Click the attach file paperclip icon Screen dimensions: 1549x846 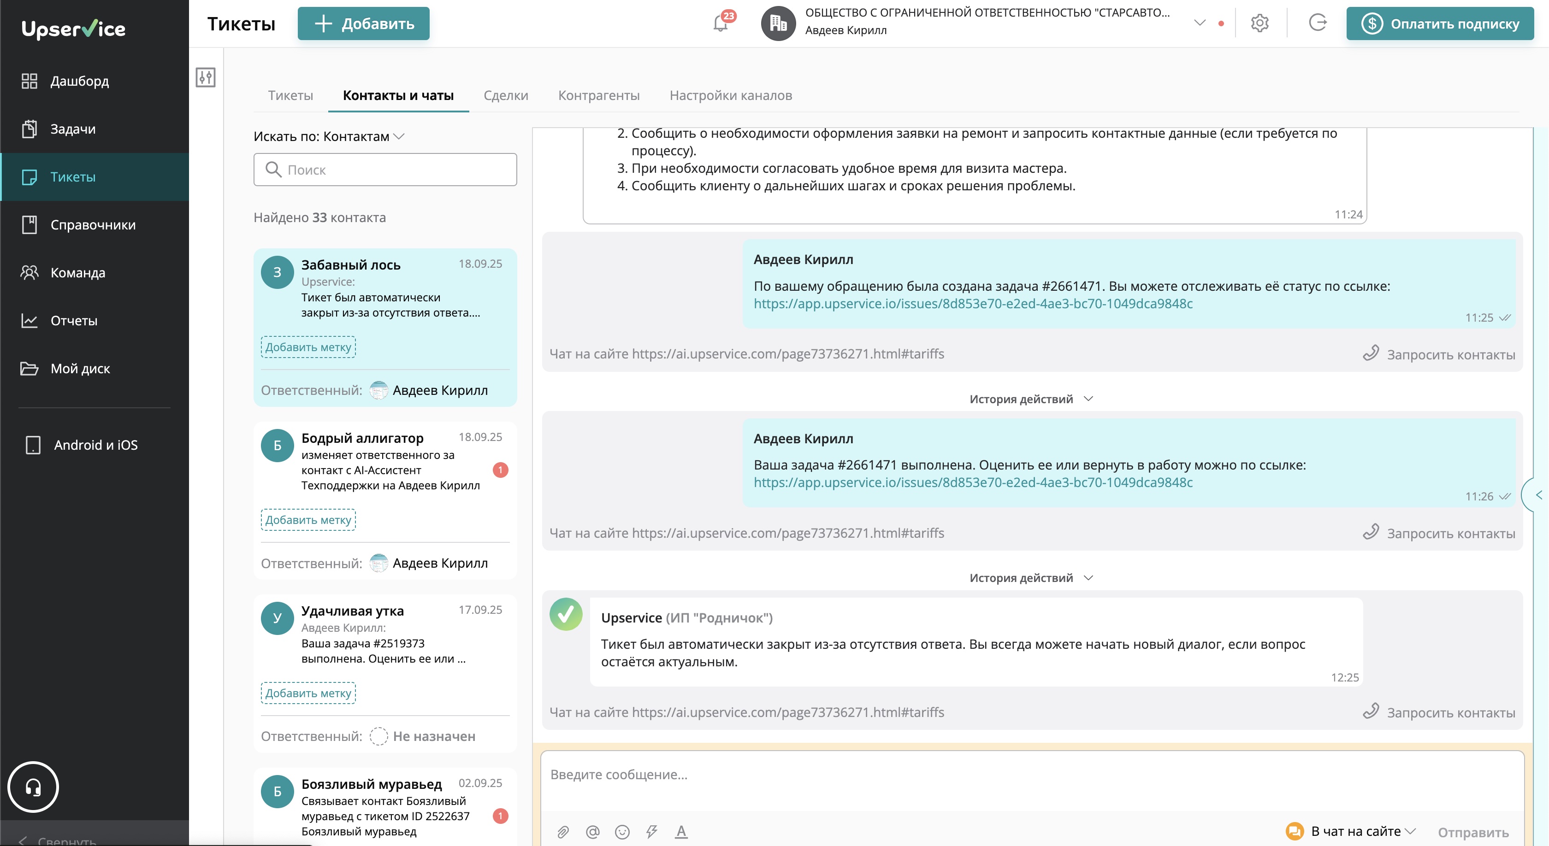563,832
